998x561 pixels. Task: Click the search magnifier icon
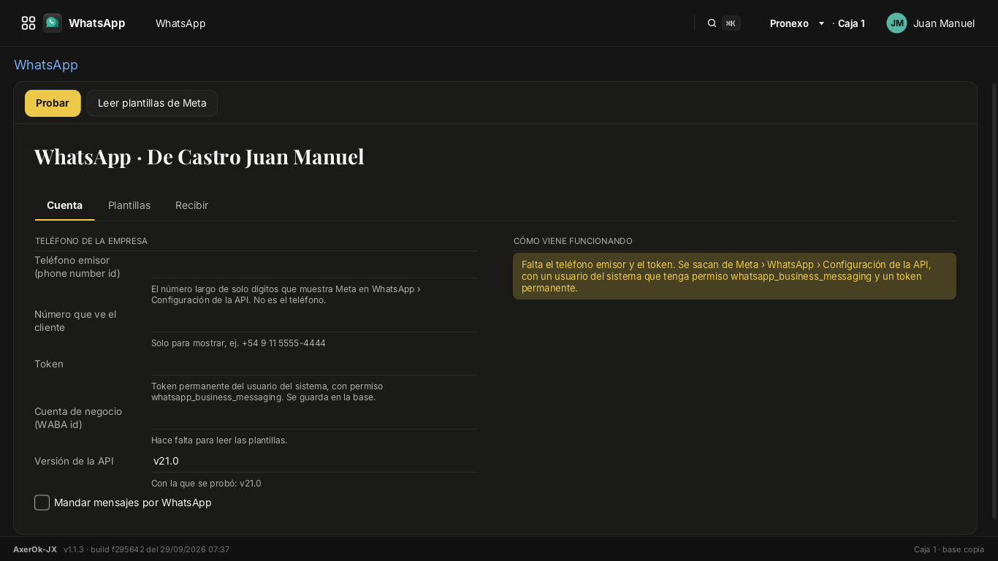[712, 23]
